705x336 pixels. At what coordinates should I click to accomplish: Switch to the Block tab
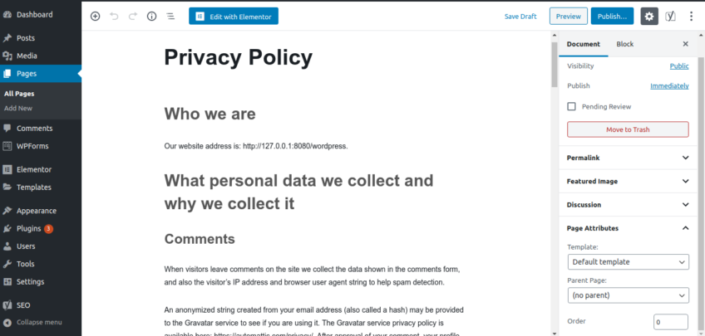(624, 44)
